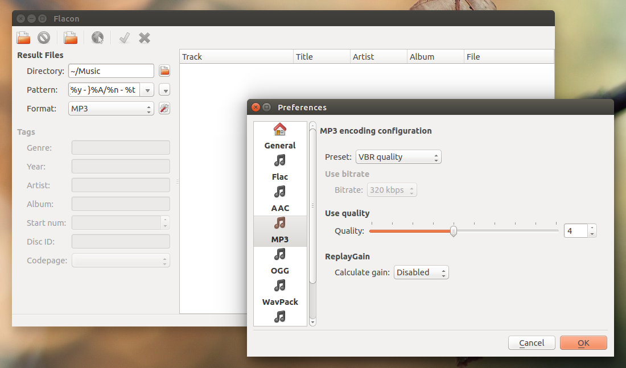Click the Flacon window minimize button
626x368 pixels.
click(x=31, y=18)
